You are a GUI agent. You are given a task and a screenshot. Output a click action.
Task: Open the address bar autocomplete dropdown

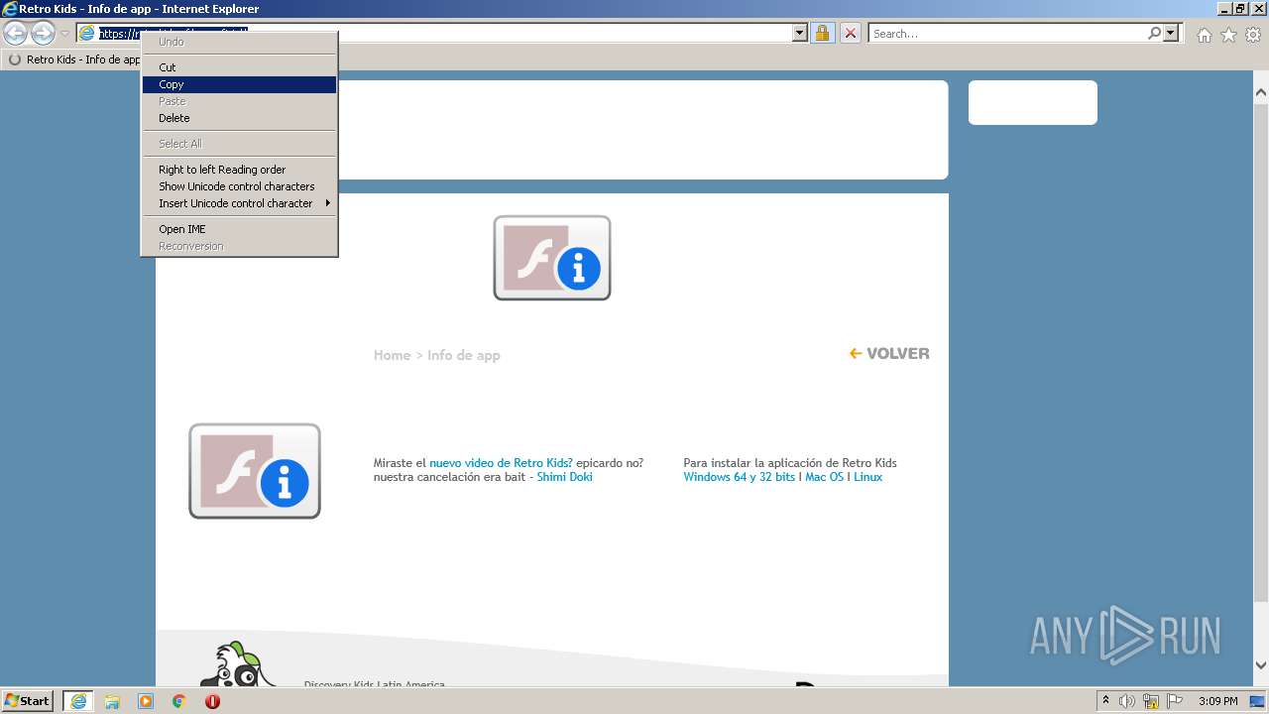coord(800,33)
